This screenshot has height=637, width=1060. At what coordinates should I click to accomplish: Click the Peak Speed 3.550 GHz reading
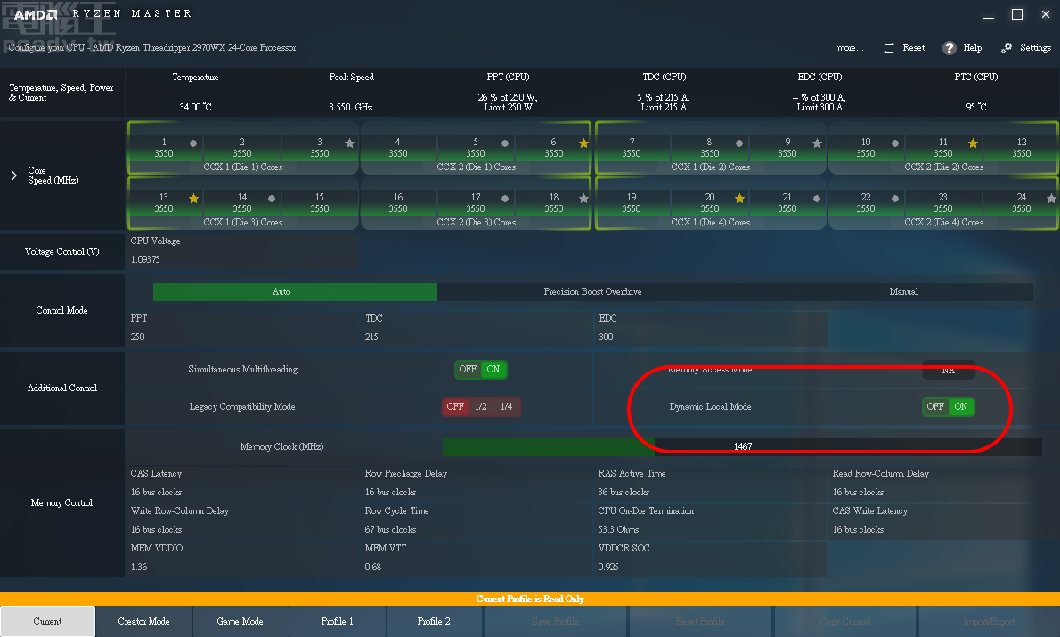click(x=350, y=107)
